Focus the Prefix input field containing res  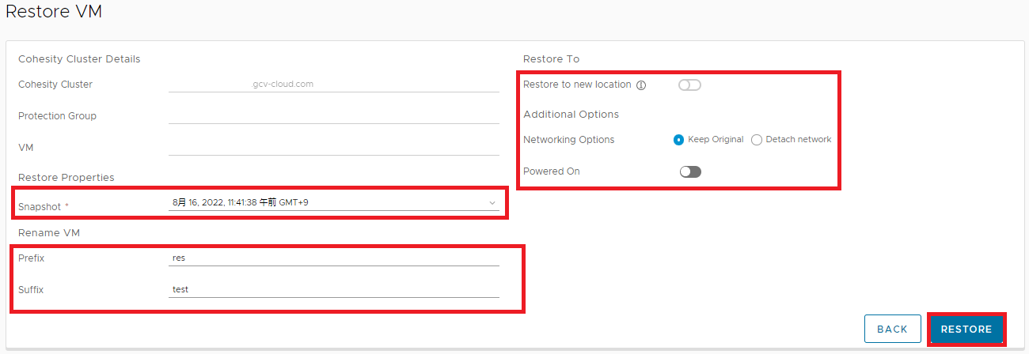tap(334, 258)
